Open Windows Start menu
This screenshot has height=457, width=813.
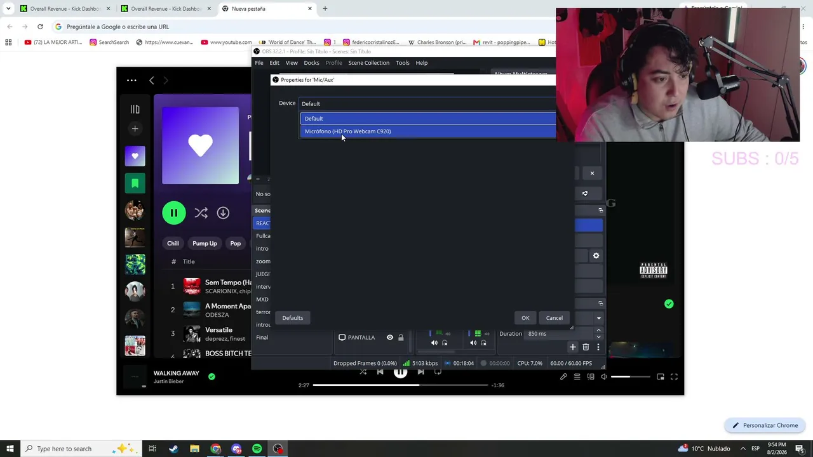click(10, 449)
